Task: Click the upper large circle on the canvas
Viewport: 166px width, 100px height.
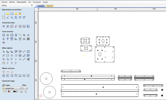Action: pyautogui.click(x=46, y=79)
